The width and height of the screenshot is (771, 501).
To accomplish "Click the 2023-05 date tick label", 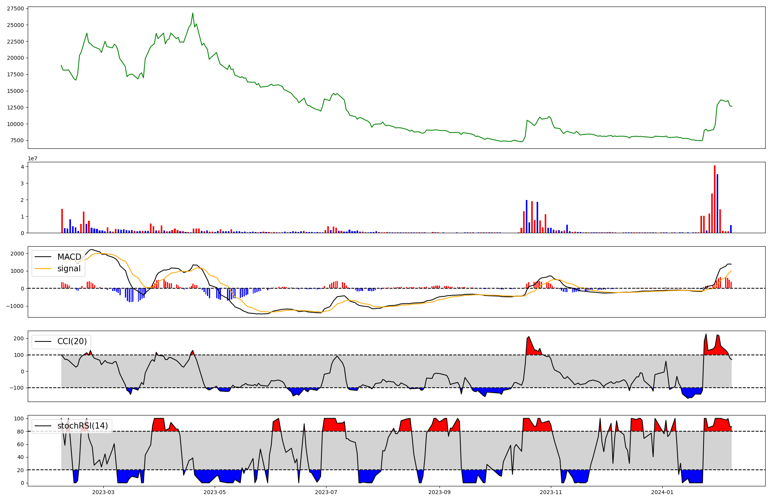I will [x=215, y=492].
